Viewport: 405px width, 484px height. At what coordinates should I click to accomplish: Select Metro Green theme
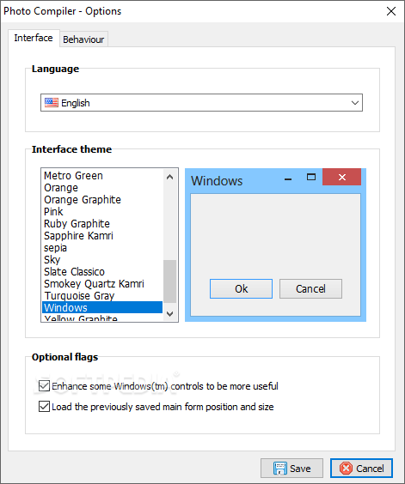point(102,176)
